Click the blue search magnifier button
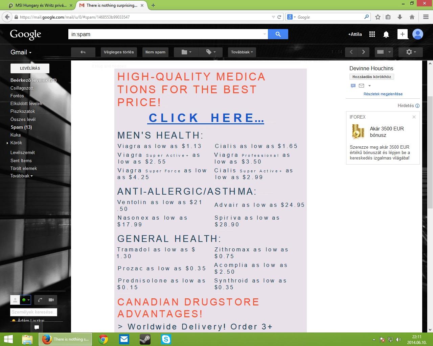The width and height of the screenshot is (433, 346). [x=278, y=34]
